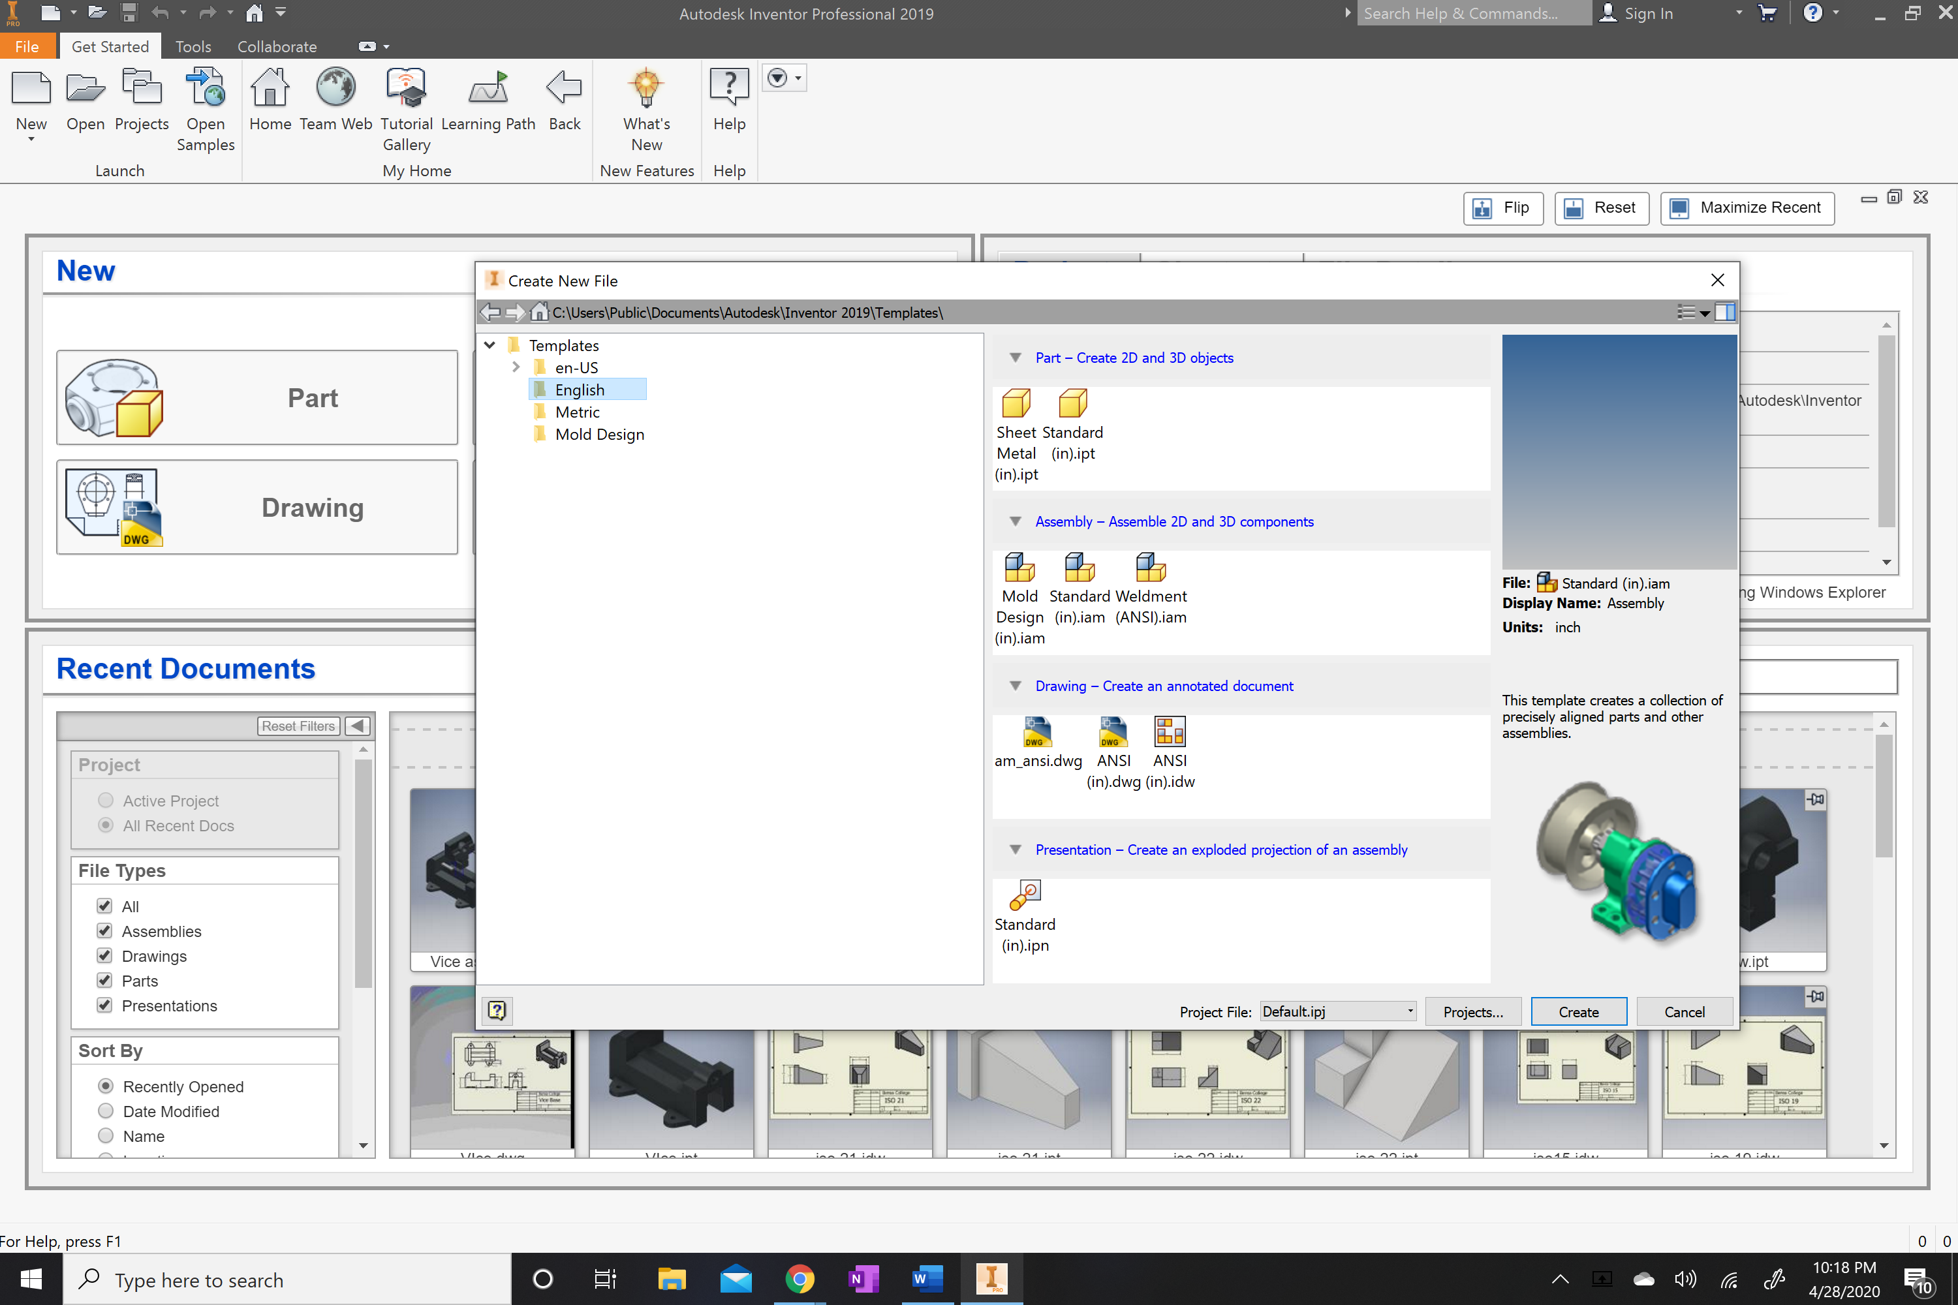Collapse the Presentation templates section
The height and width of the screenshot is (1305, 1958).
tap(1016, 850)
